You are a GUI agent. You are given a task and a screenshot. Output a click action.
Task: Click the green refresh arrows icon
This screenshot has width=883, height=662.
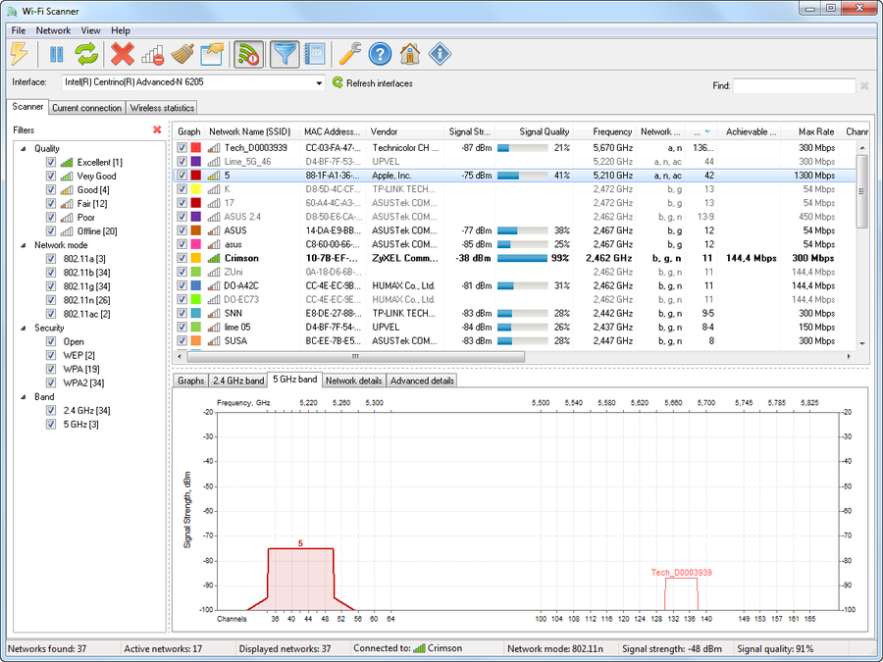[x=87, y=55]
